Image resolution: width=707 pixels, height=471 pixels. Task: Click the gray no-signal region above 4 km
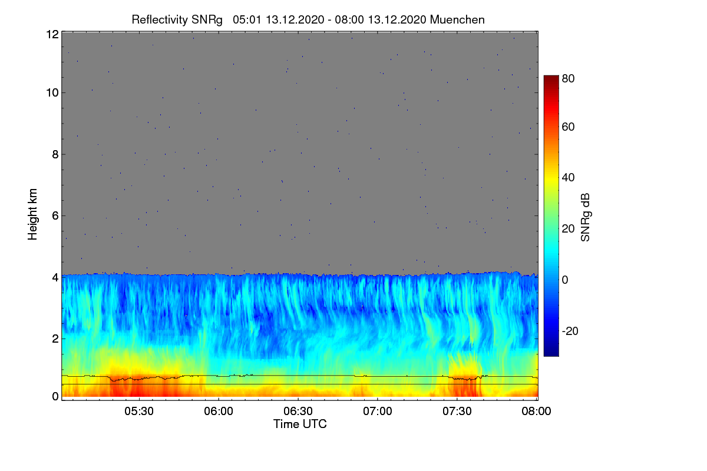coord(299,153)
